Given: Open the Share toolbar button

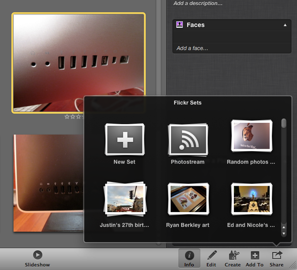Looking at the screenshot, I should 277,258.
